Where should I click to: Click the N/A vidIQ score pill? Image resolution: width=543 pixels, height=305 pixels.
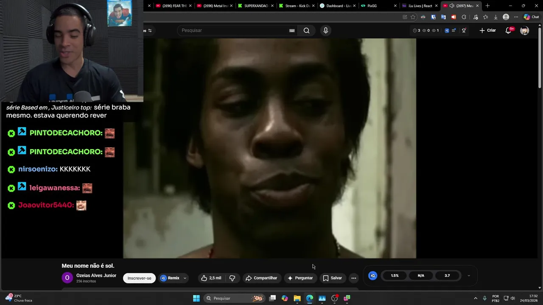click(x=421, y=276)
